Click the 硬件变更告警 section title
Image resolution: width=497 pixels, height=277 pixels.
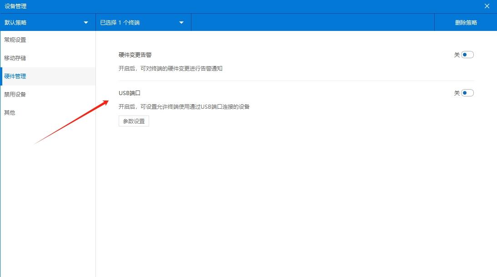[x=135, y=55]
